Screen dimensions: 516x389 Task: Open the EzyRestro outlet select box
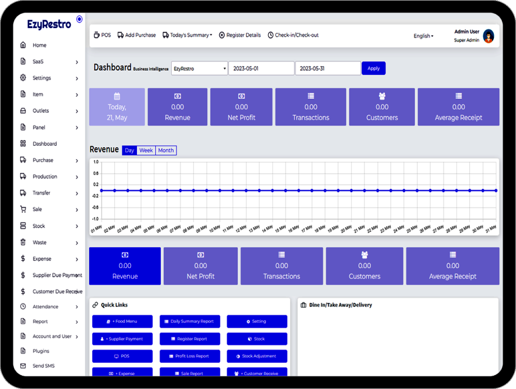pos(200,69)
